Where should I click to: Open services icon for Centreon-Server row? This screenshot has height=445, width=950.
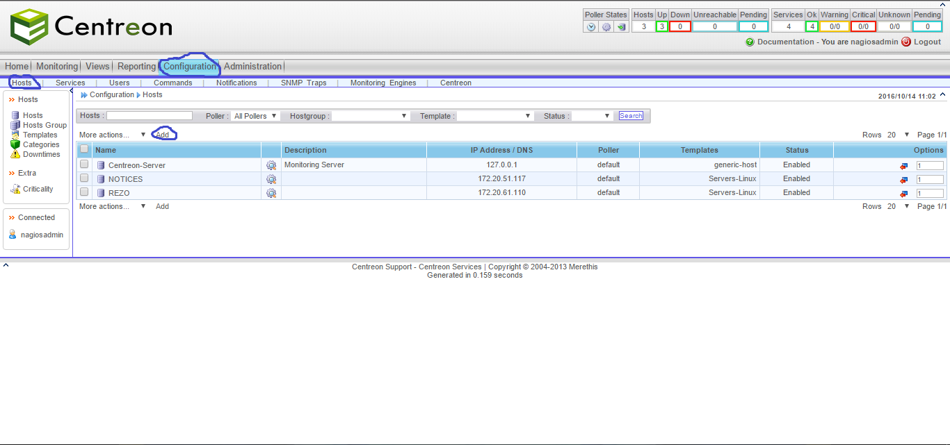(271, 165)
